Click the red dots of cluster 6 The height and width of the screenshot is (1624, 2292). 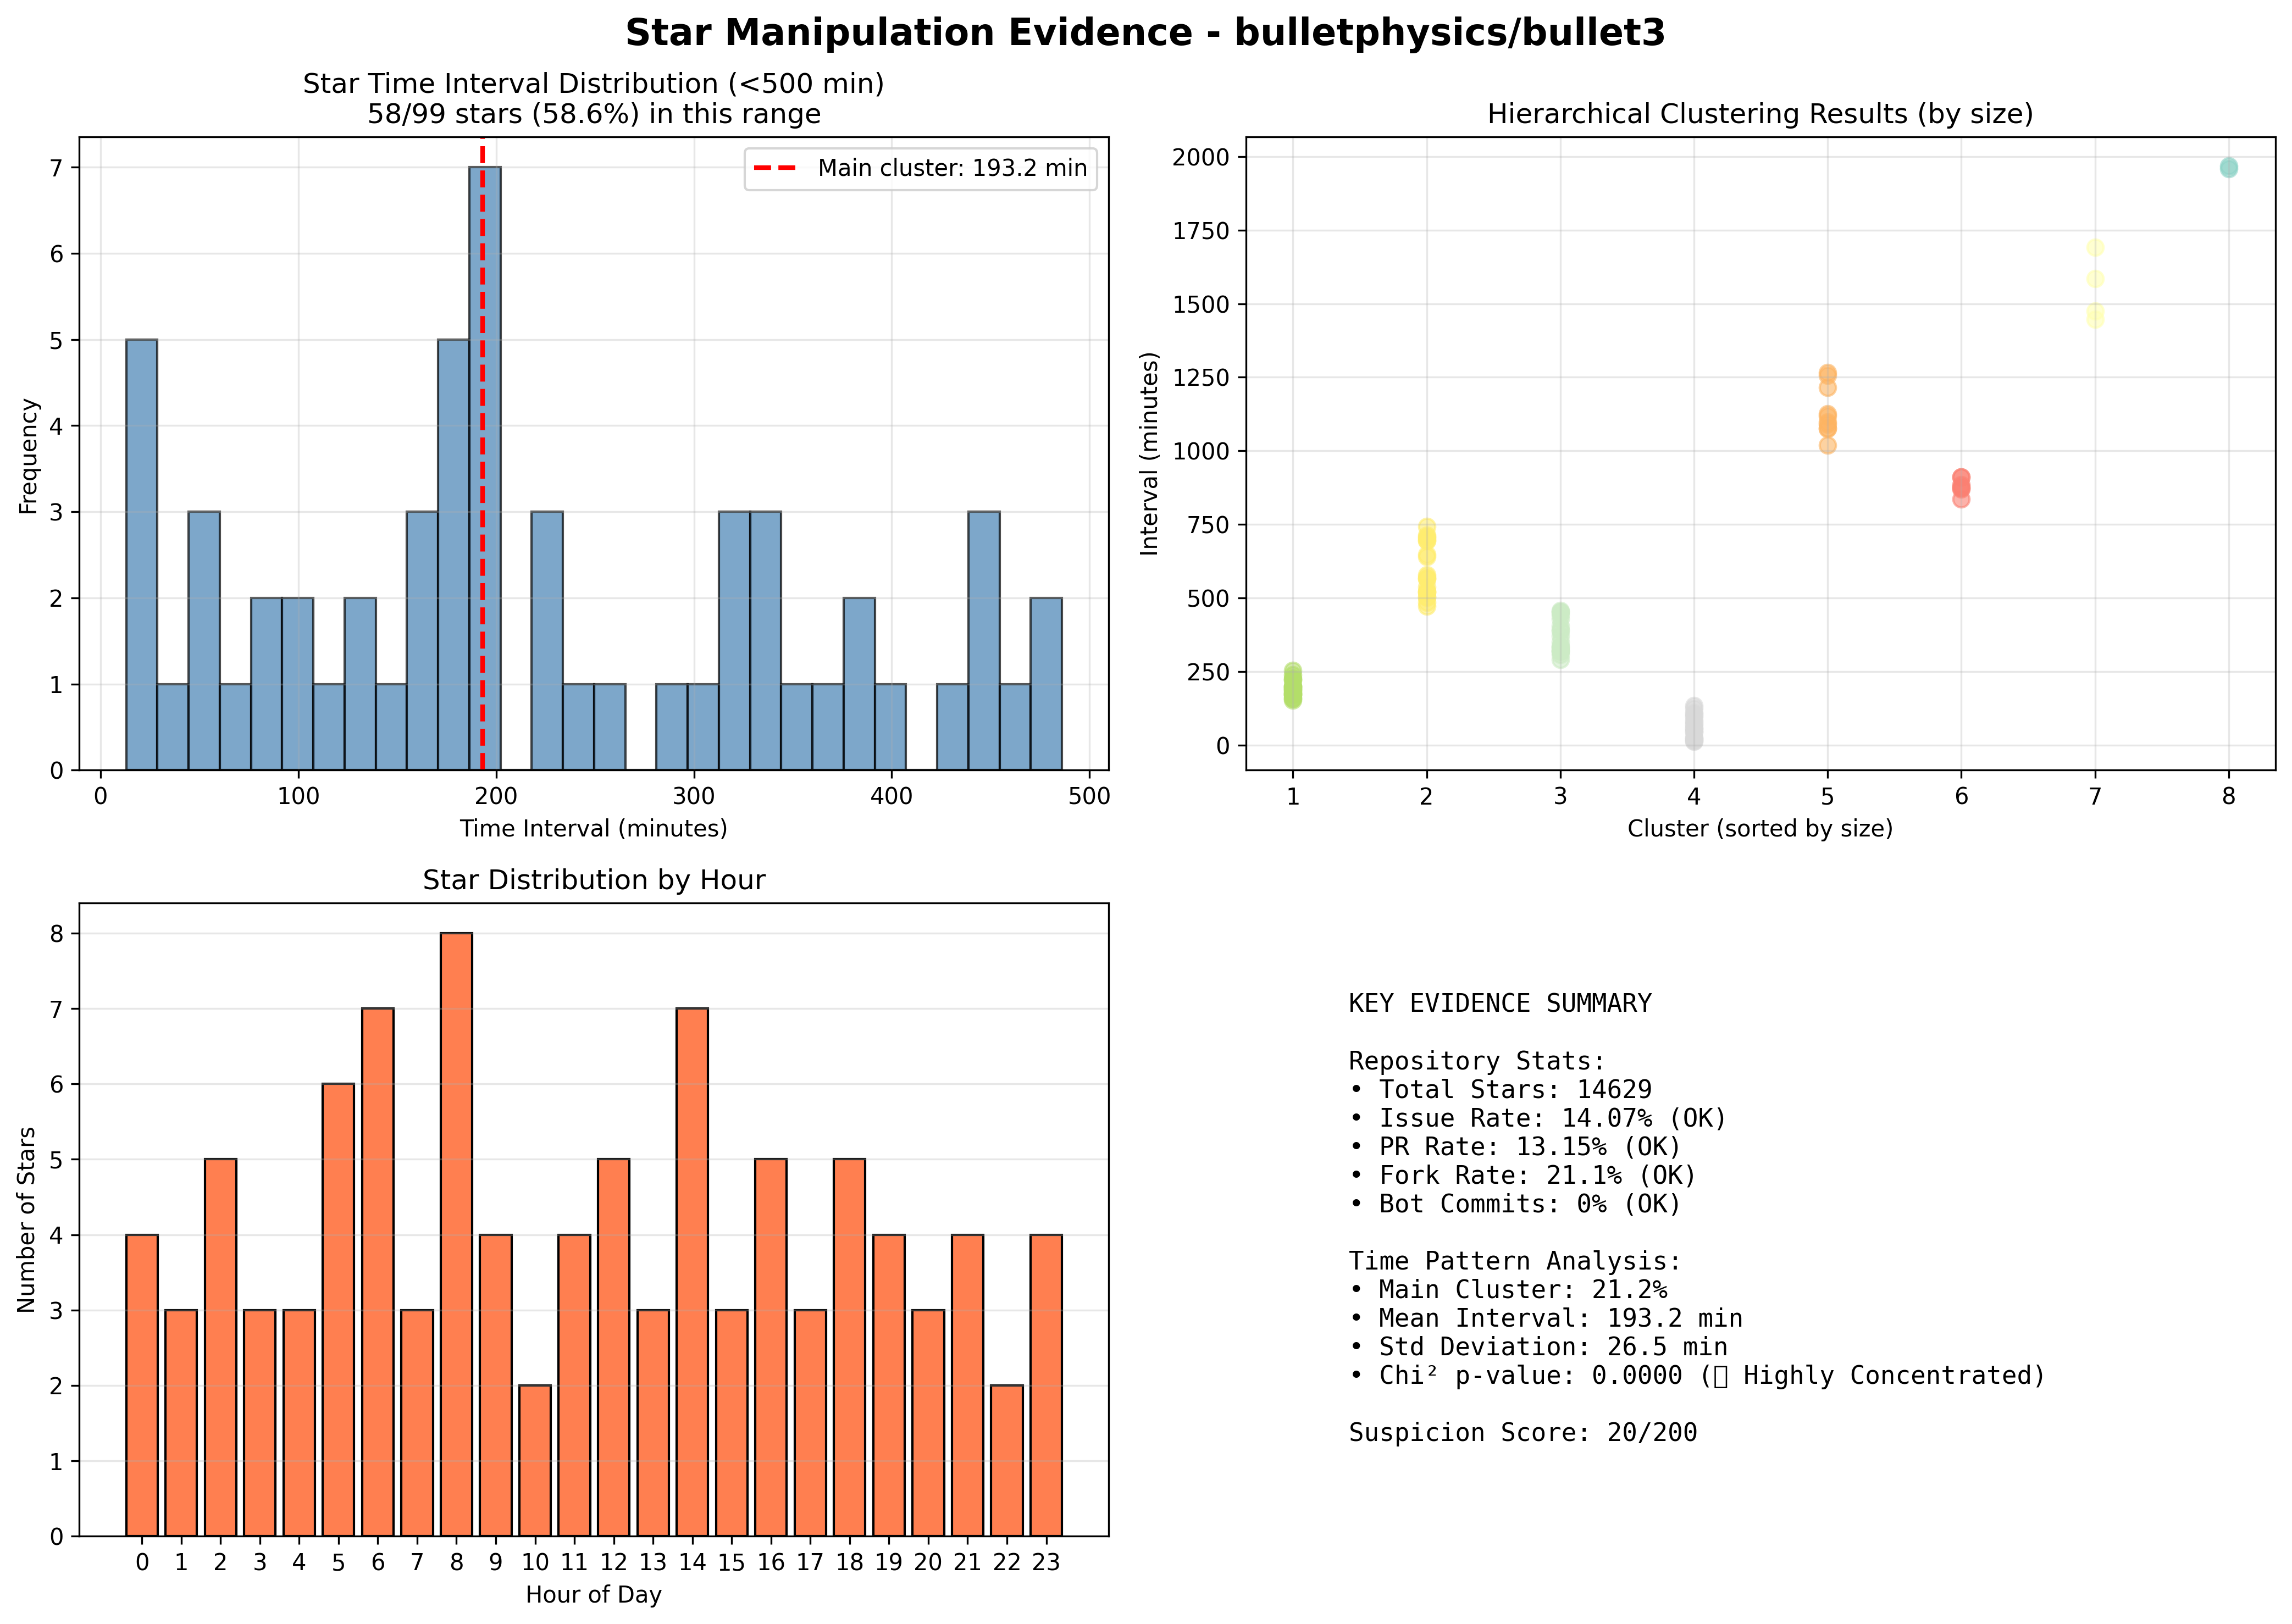click(1961, 488)
